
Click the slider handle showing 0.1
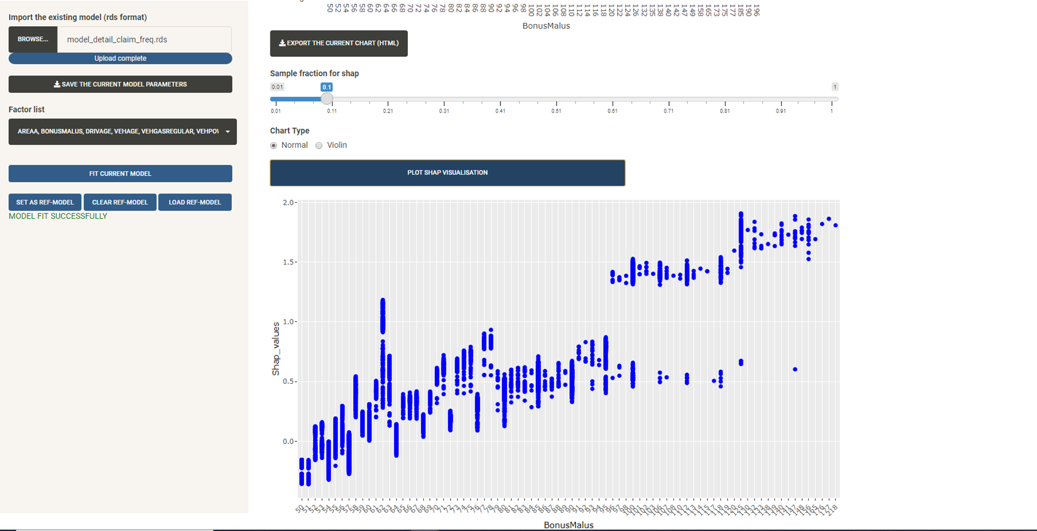click(x=326, y=87)
